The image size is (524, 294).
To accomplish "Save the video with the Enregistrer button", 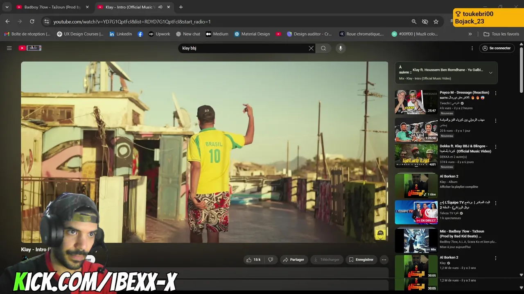I will pyautogui.click(x=361, y=260).
